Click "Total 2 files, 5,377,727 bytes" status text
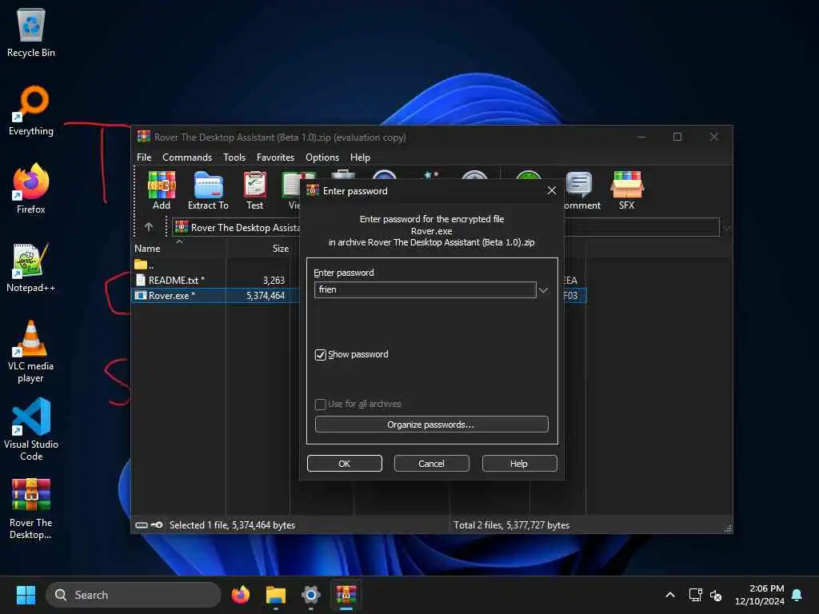Image resolution: width=819 pixels, height=614 pixels. [511, 524]
